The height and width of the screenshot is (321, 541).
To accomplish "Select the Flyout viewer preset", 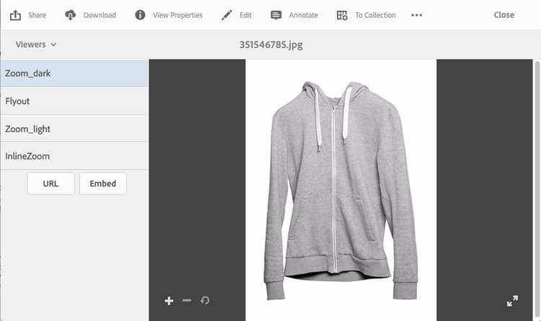I will point(74,101).
